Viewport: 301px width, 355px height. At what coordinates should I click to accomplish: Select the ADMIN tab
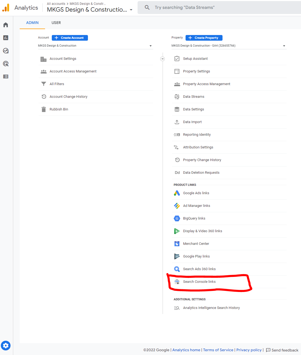point(32,23)
